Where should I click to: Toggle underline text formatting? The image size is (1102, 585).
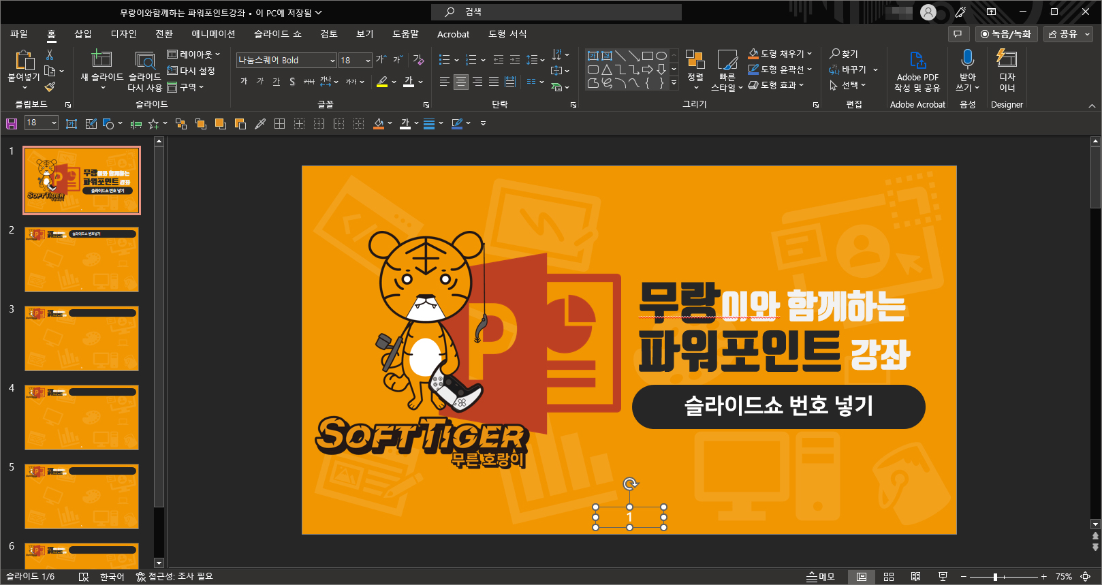(276, 82)
